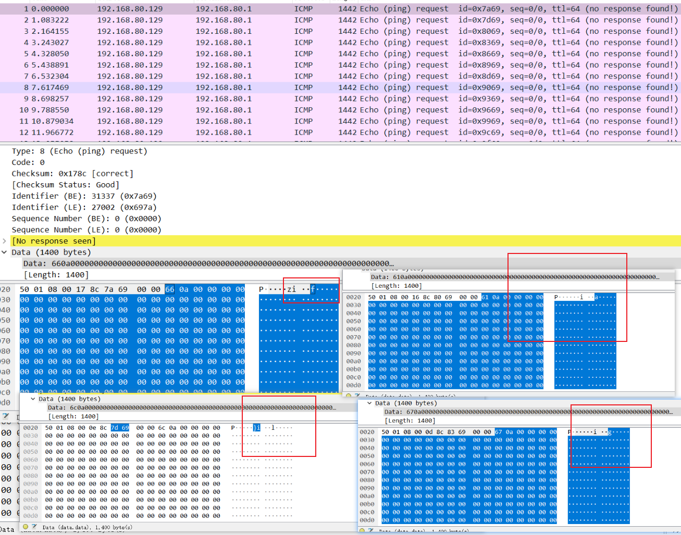Screen dimensions: 681x535
Task: Select 'Sequence Number (LE): 0 (0x0000)' line
Action: tap(86, 230)
